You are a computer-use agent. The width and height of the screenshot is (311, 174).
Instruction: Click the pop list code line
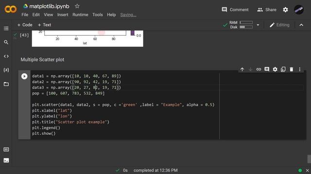coord(68,93)
